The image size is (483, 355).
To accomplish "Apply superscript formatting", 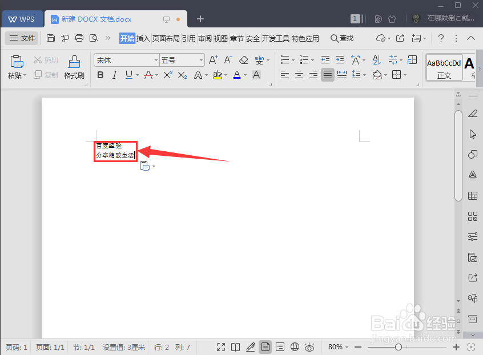I will pos(167,75).
